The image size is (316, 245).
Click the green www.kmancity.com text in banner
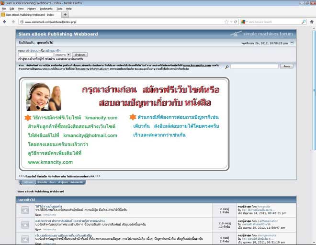coord(50,162)
